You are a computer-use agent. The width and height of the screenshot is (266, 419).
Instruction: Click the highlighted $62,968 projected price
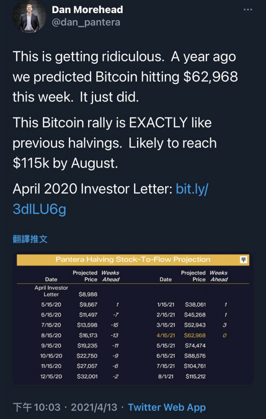tap(195, 336)
